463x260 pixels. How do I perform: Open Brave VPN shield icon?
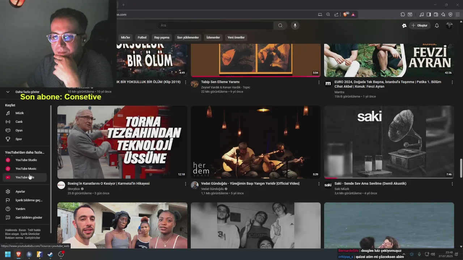(450, 14)
